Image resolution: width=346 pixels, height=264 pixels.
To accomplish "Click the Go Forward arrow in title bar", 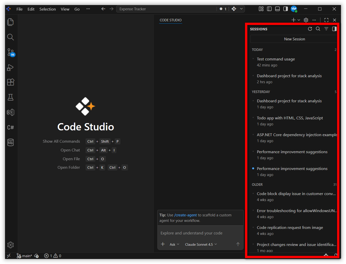I will (111, 9).
